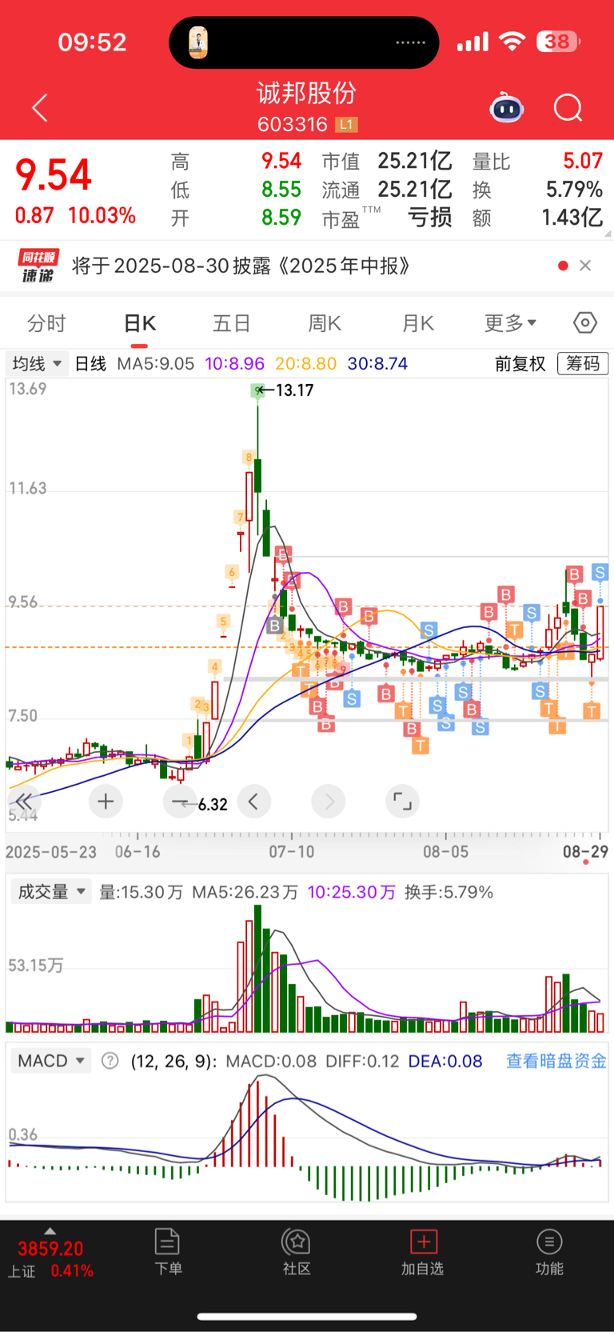614x1332 pixels.
Task: Switch to 月K tab
Action: (x=417, y=323)
